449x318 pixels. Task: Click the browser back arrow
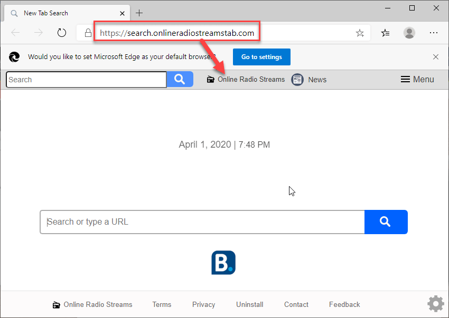pyautogui.click(x=15, y=33)
